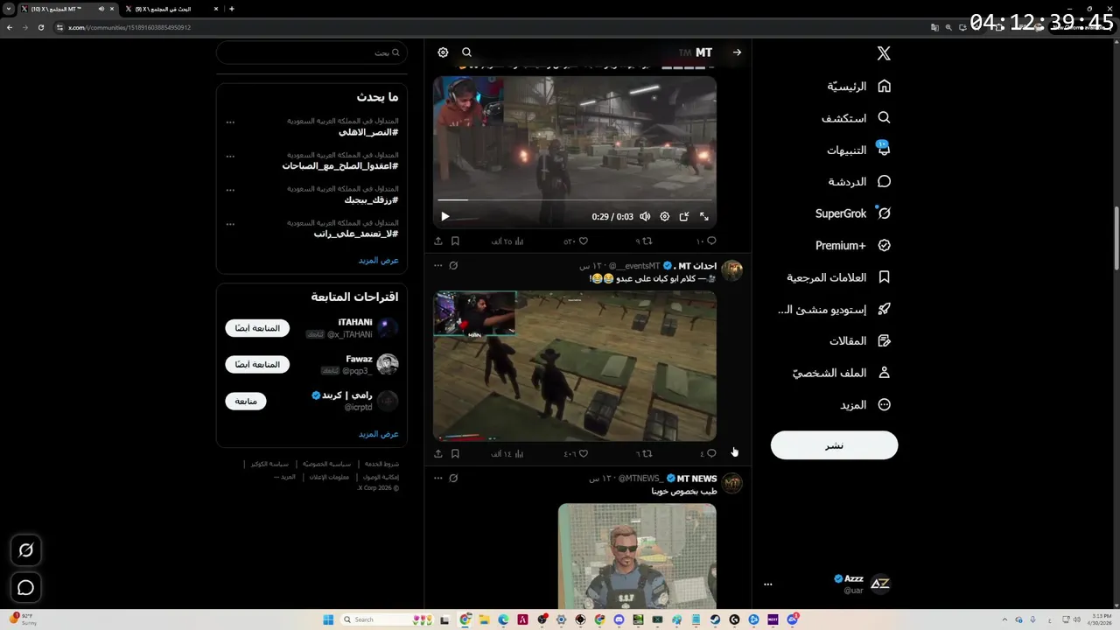Open the MT NEWS post image

[x=637, y=556]
